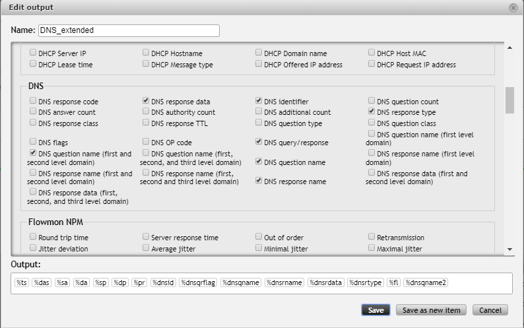Uncheck DNS identifier option
Viewport: 524px width, 328px height.
pyautogui.click(x=259, y=102)
